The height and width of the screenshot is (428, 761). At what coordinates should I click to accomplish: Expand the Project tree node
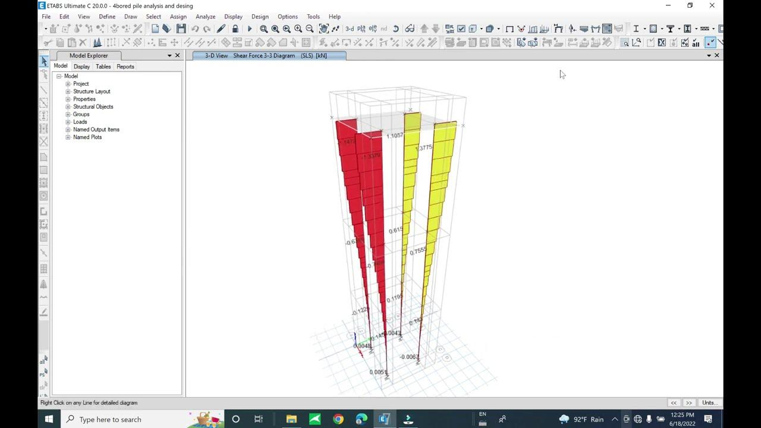[x=68, y=84]
